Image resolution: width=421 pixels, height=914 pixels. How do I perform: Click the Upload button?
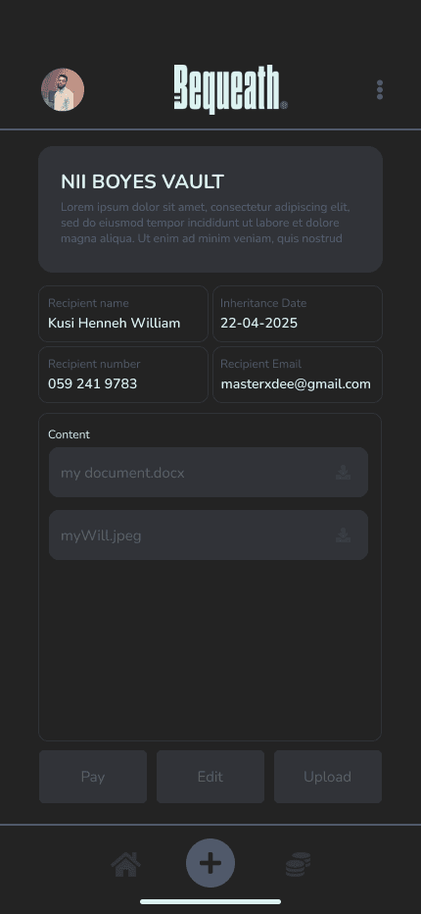point(328,777)
